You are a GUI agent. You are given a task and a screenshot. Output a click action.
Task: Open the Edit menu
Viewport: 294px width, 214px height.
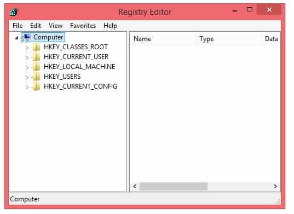[36, 26]
